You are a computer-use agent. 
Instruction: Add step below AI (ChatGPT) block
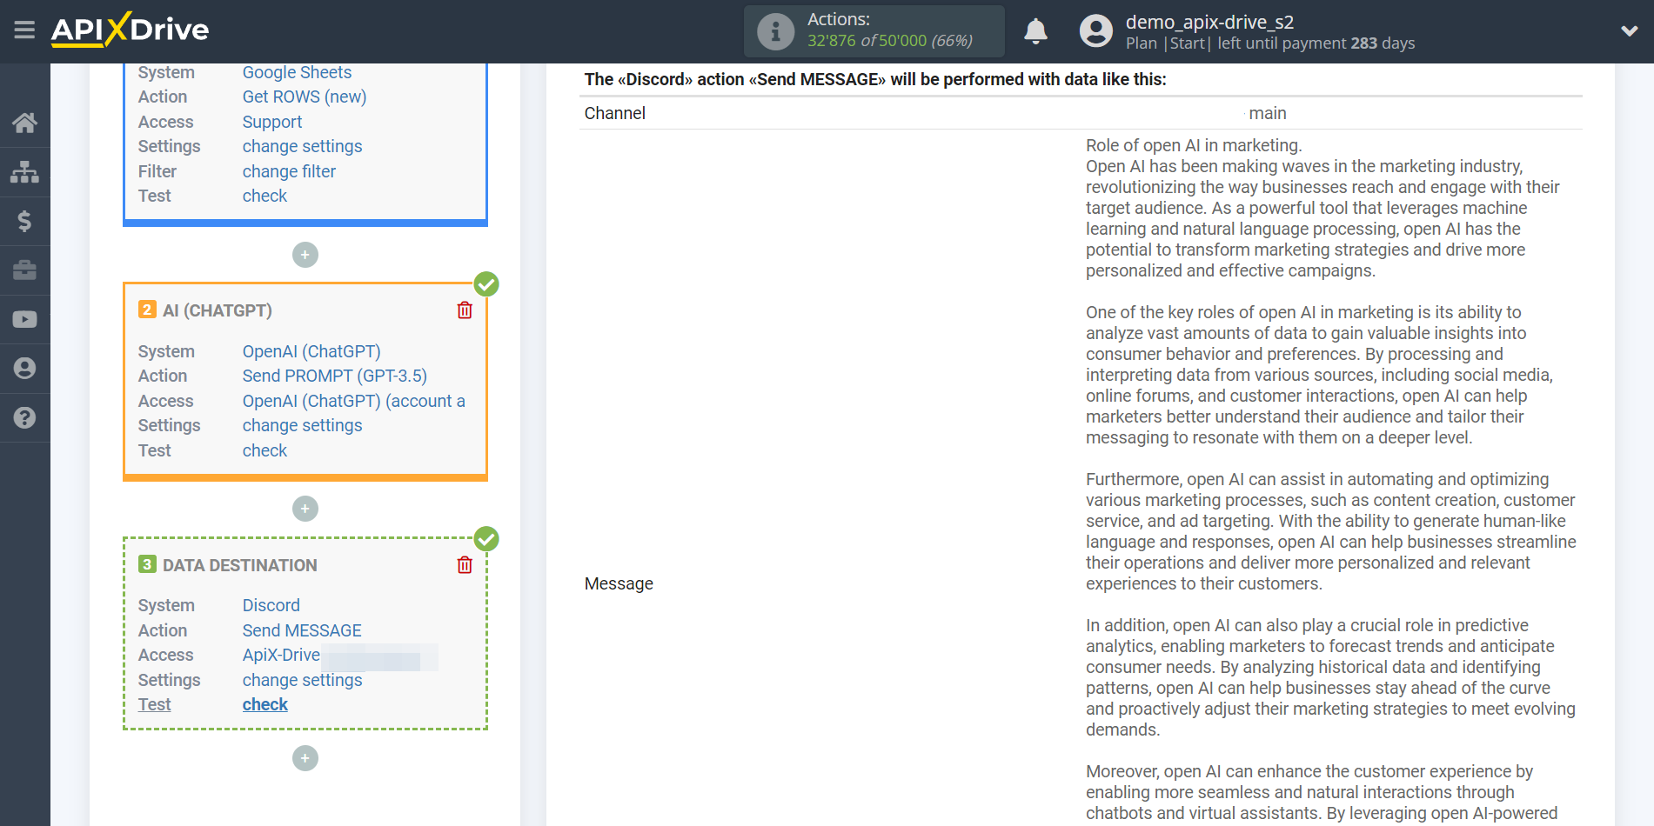pyautogui.click(x=305, y=509)
